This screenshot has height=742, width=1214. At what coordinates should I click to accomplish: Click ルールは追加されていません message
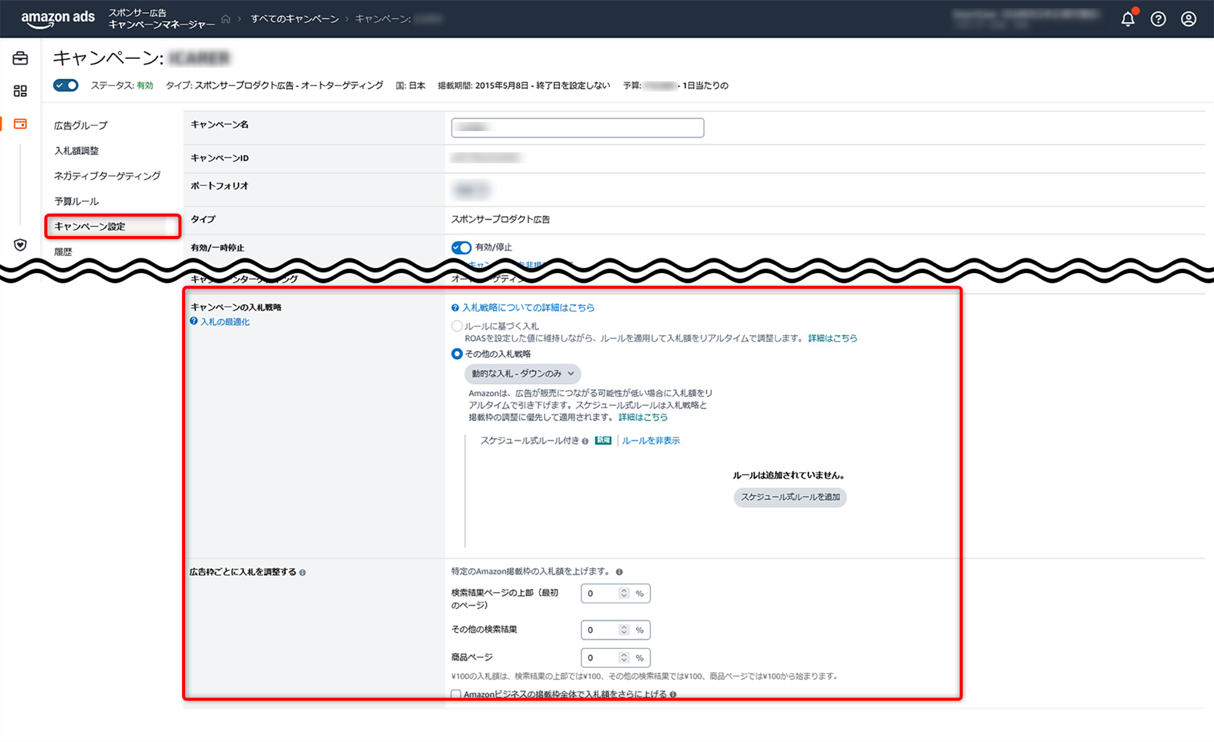788,475
